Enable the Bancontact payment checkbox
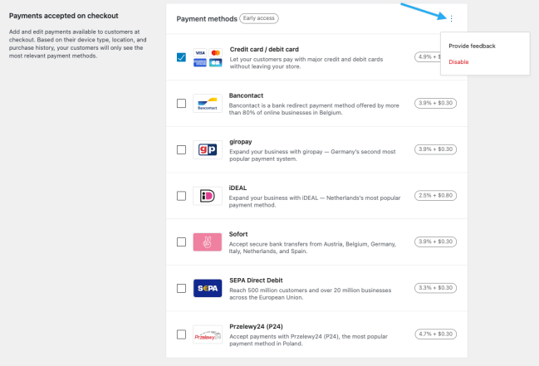The height and width of the screenshot is (366, 539). coord(181,103)
